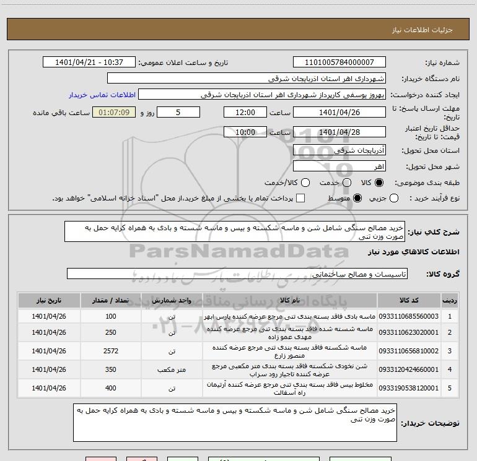This screenshot has height=461, width=477.
Task: Open the اطلاعات تماس خریدار link
Action: tap(102, 95)
